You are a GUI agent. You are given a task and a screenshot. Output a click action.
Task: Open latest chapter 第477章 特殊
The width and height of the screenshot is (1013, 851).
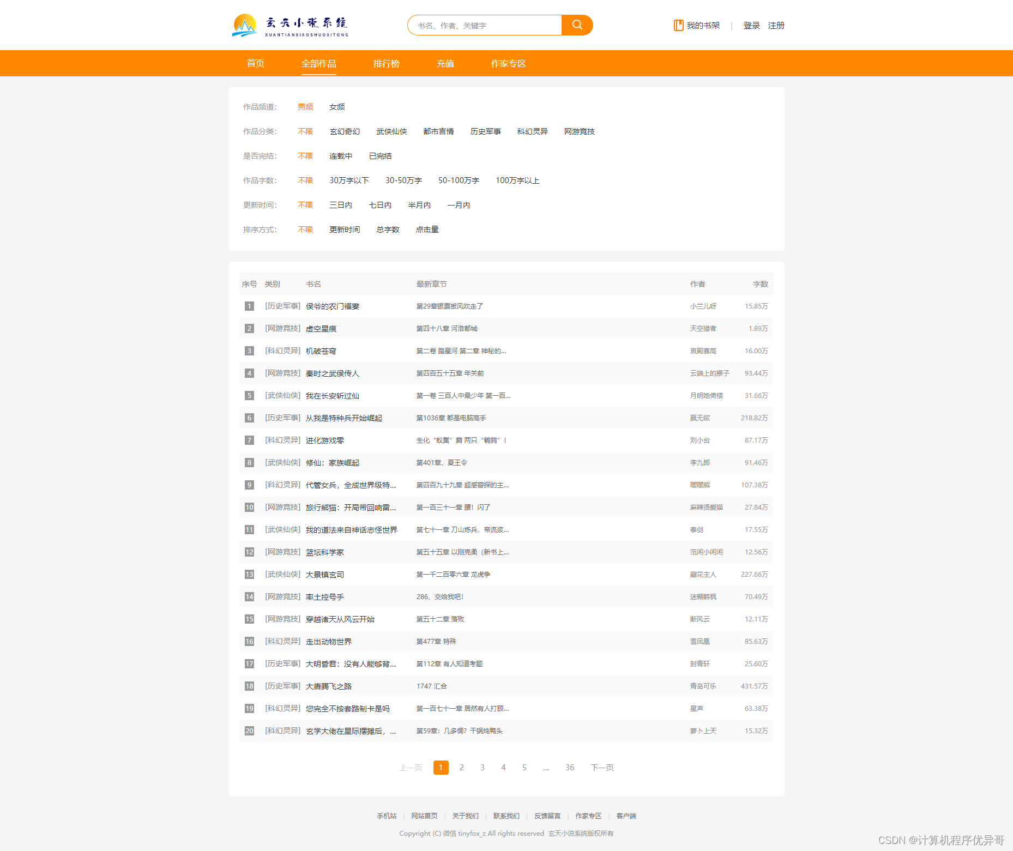coord(436,642)
